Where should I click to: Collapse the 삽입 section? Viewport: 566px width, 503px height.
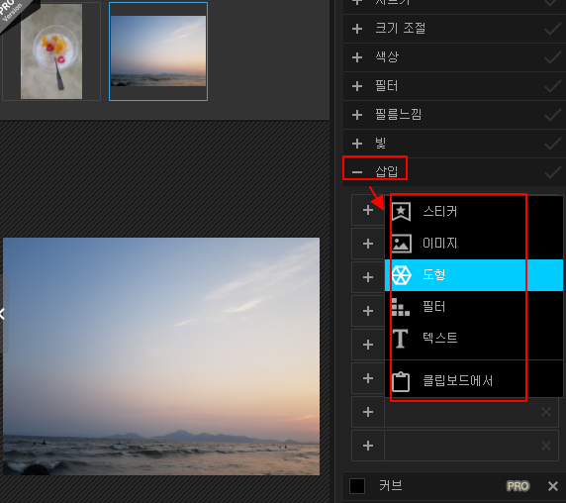pos(357,172)
